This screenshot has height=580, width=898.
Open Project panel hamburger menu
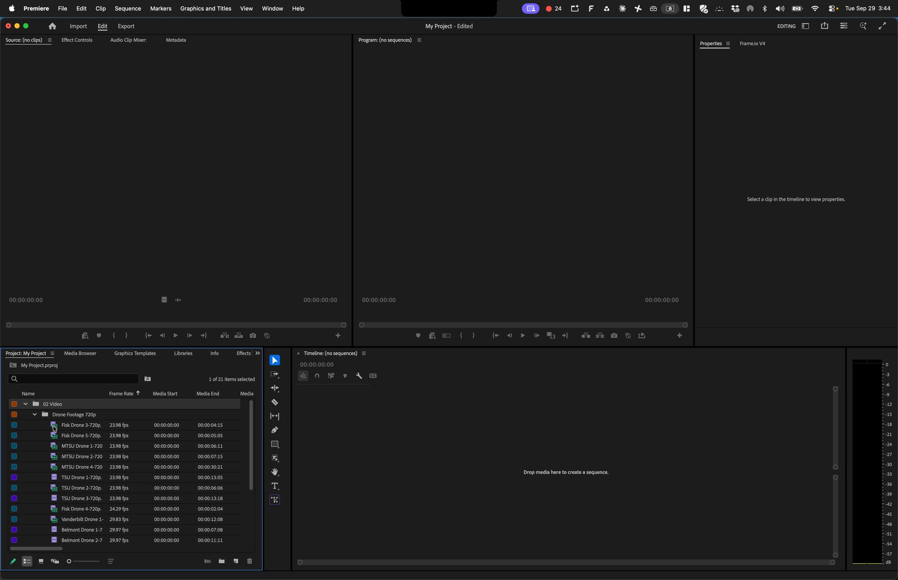pyautogui.click(x=52, y=353)
